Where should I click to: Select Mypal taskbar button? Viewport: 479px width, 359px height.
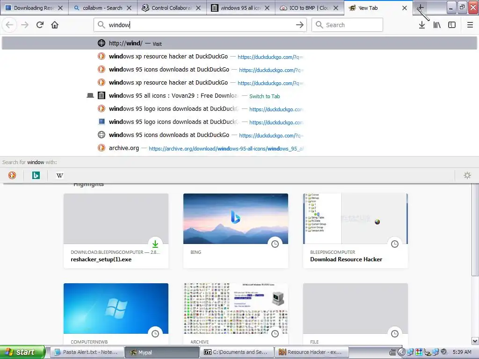(x=162, y=352)
